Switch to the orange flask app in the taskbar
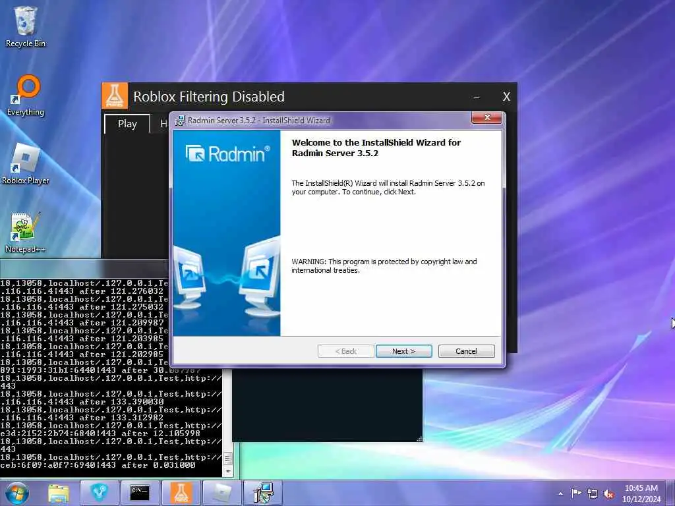 [181, 493]
